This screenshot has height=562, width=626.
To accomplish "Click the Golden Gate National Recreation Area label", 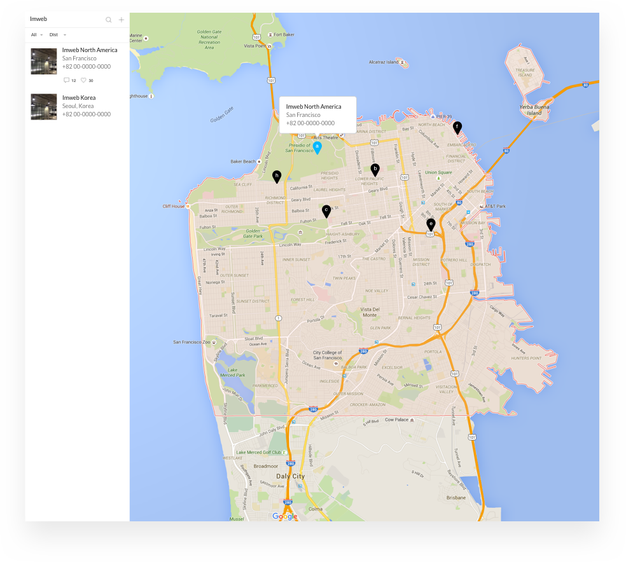I will pos(209,39).
